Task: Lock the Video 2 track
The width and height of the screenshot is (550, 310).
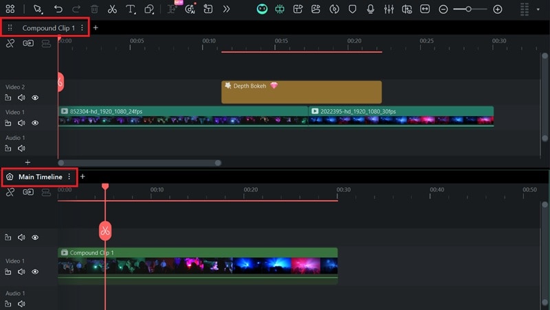Action: pyautogui.click(x=8, y=97)
